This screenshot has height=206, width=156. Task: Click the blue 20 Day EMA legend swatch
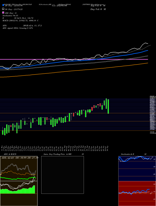point(3,5)
